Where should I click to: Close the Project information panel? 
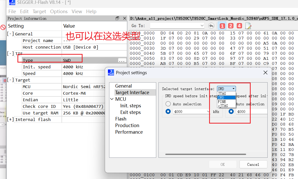click(x=125, y=18)
